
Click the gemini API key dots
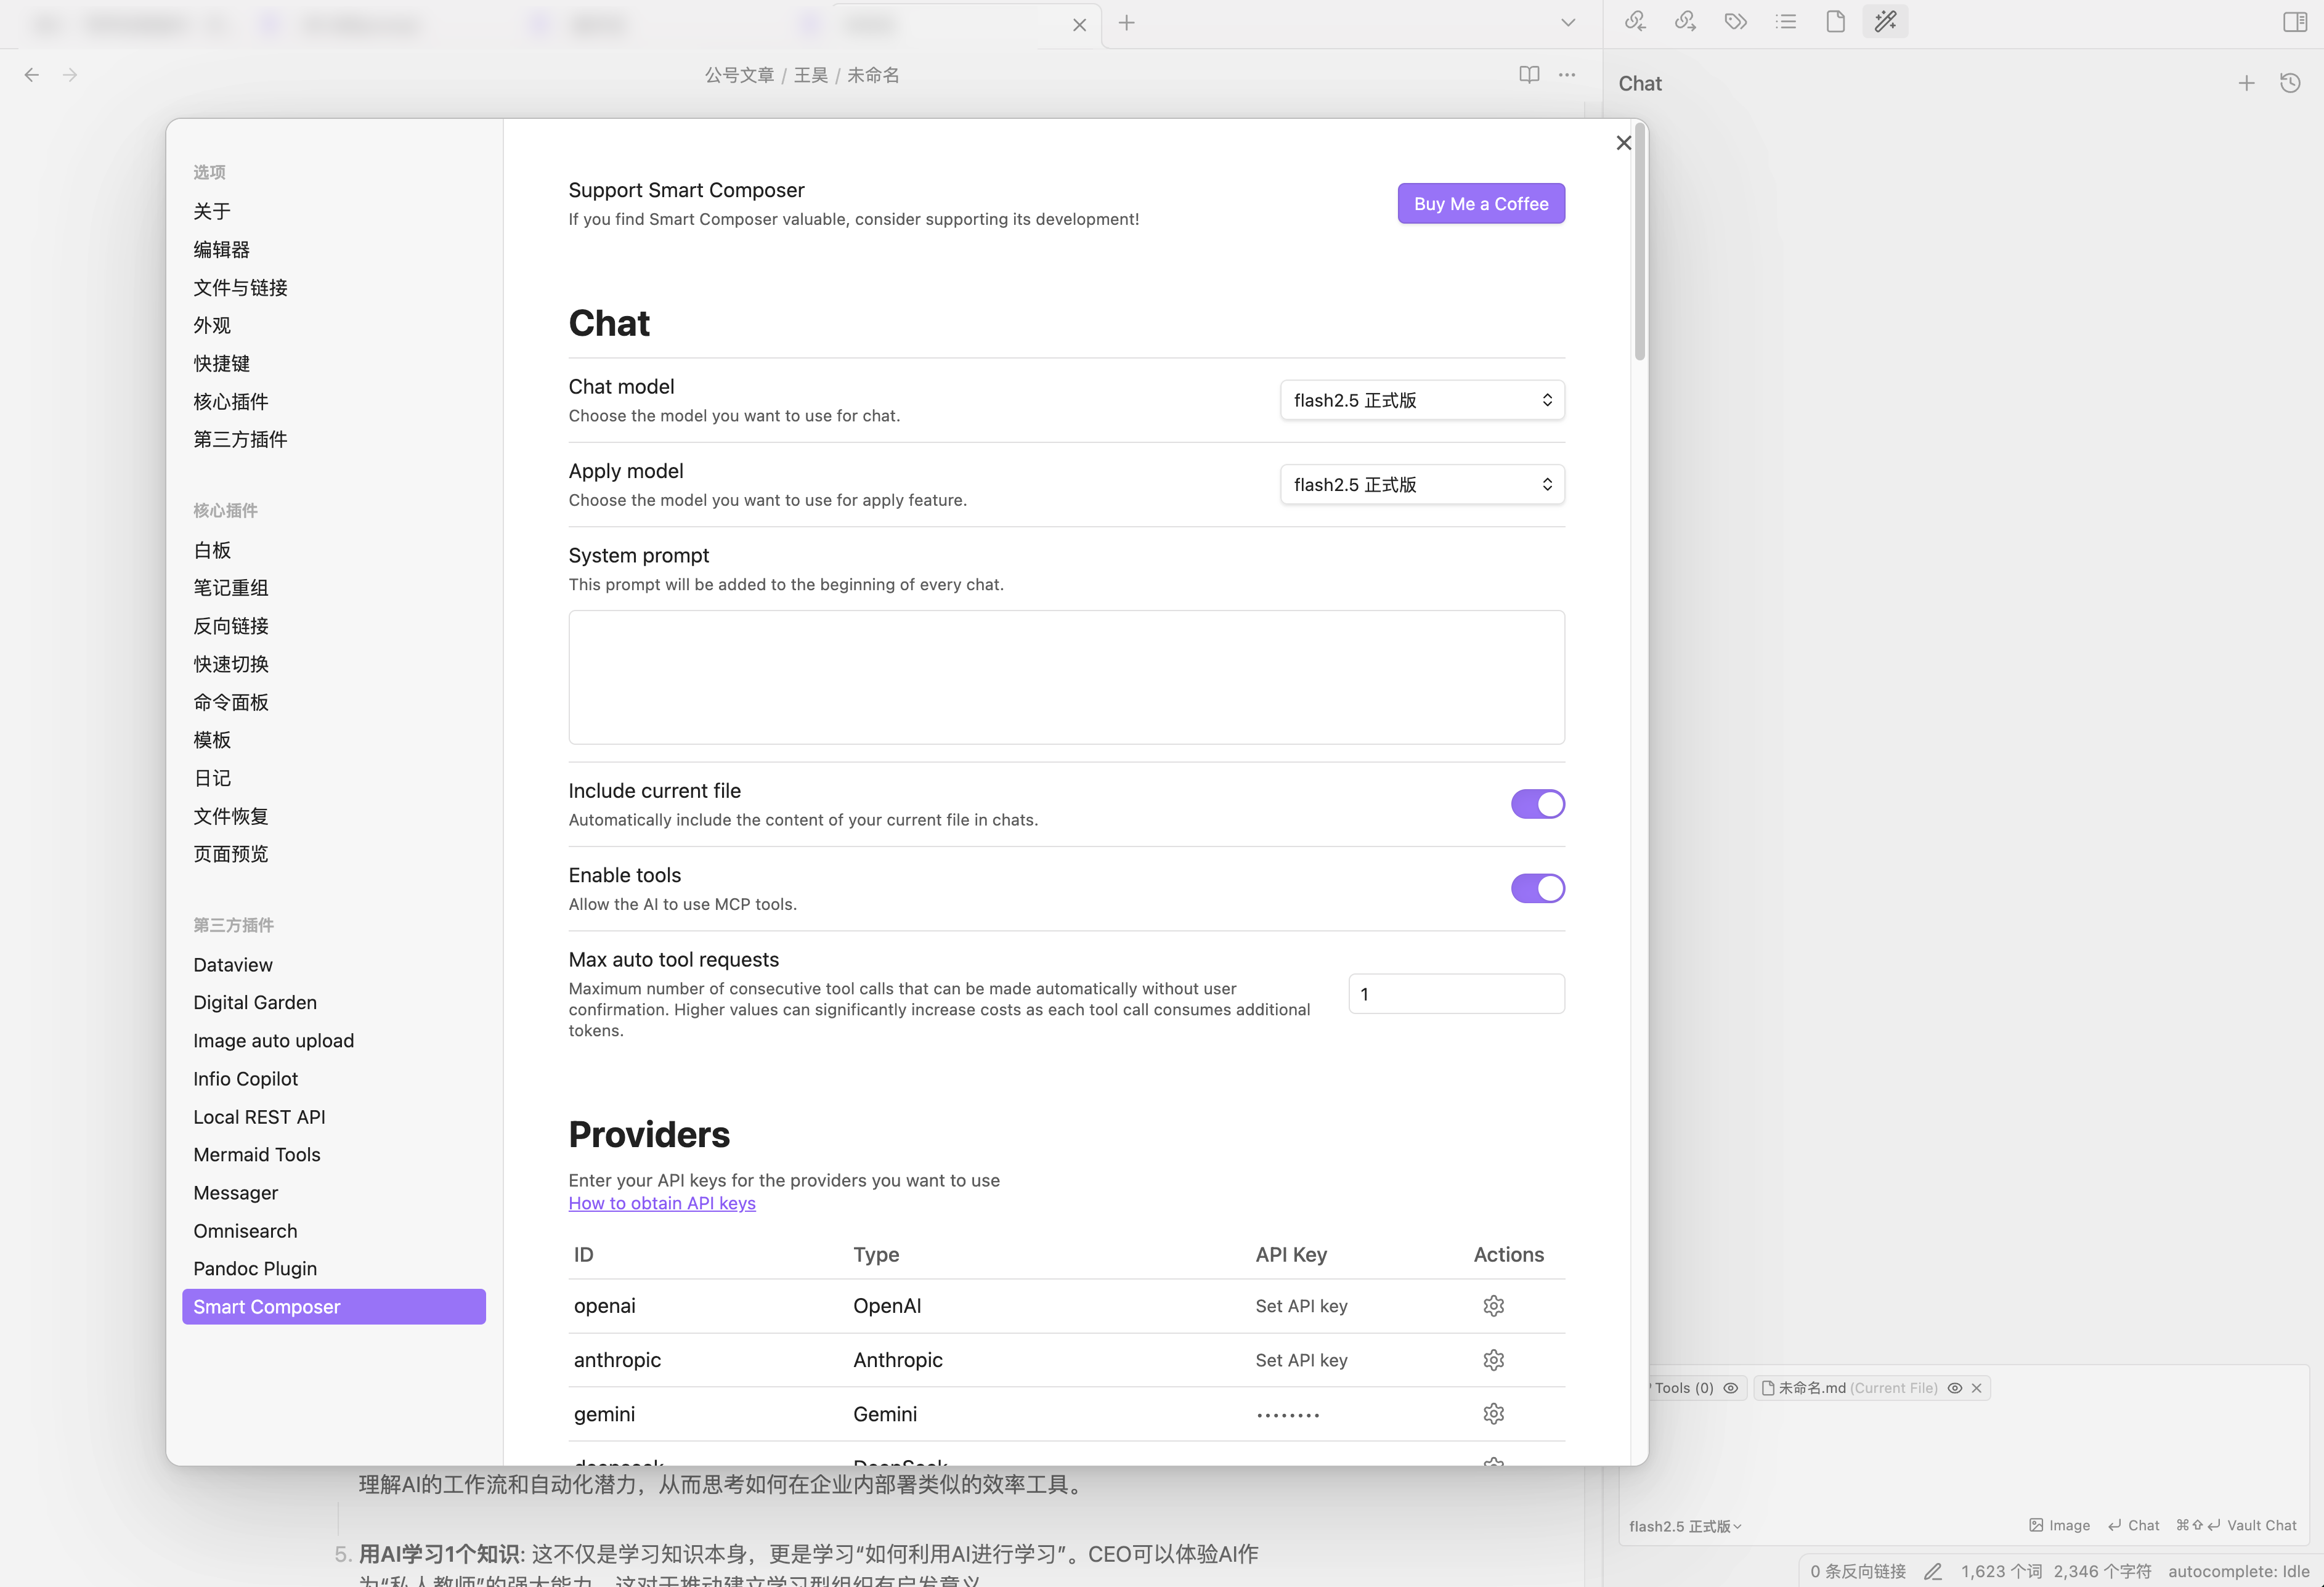(x=1288, y=1415)
